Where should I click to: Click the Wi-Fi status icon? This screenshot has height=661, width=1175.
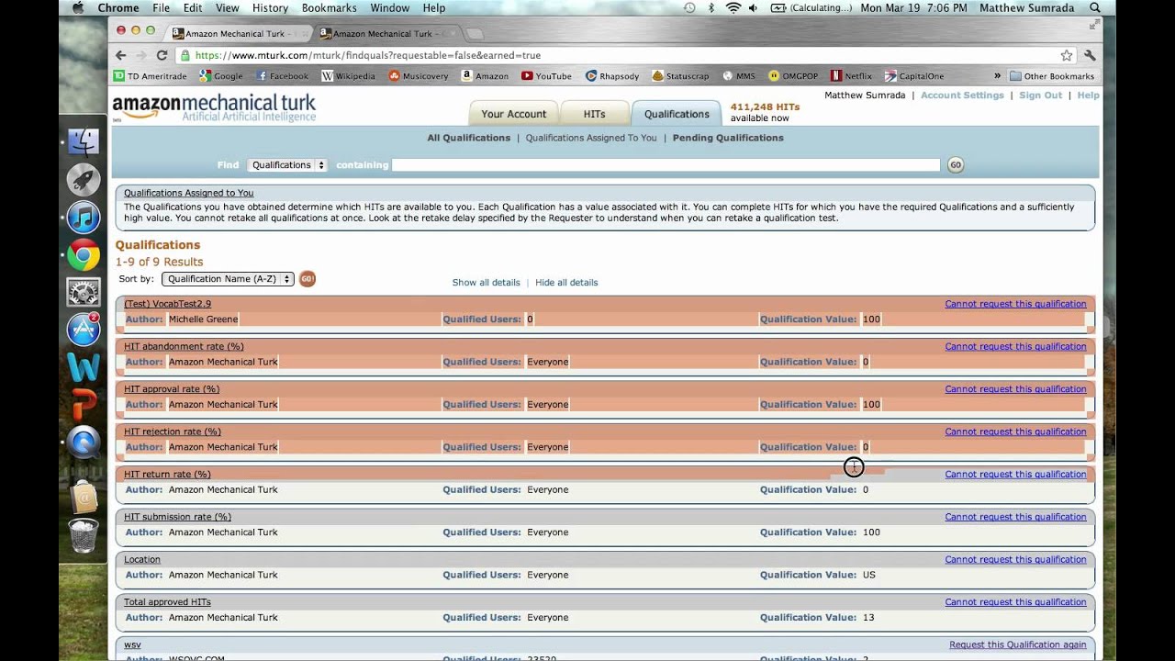[733, 7]
